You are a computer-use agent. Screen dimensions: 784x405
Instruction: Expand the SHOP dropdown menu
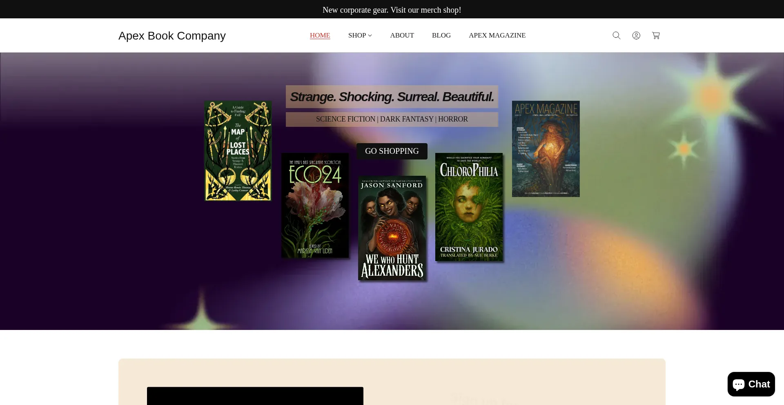pyautogui.click(x=360, y=35)
